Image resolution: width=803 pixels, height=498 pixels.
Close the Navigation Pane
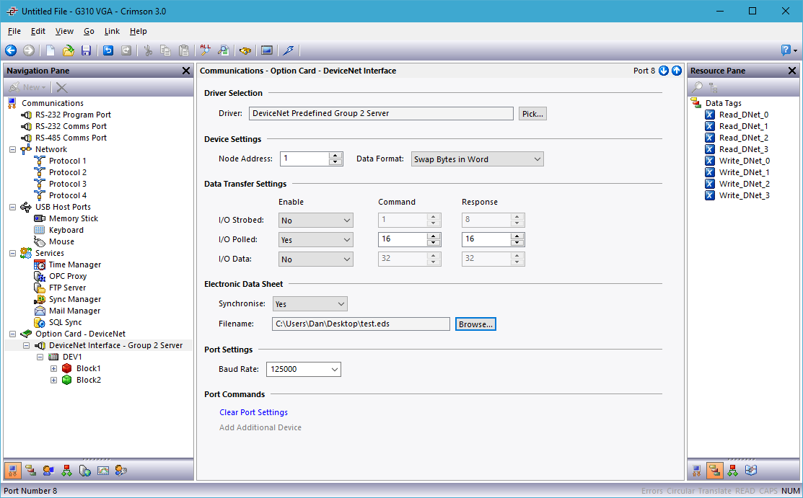click(x=186, y=71)
